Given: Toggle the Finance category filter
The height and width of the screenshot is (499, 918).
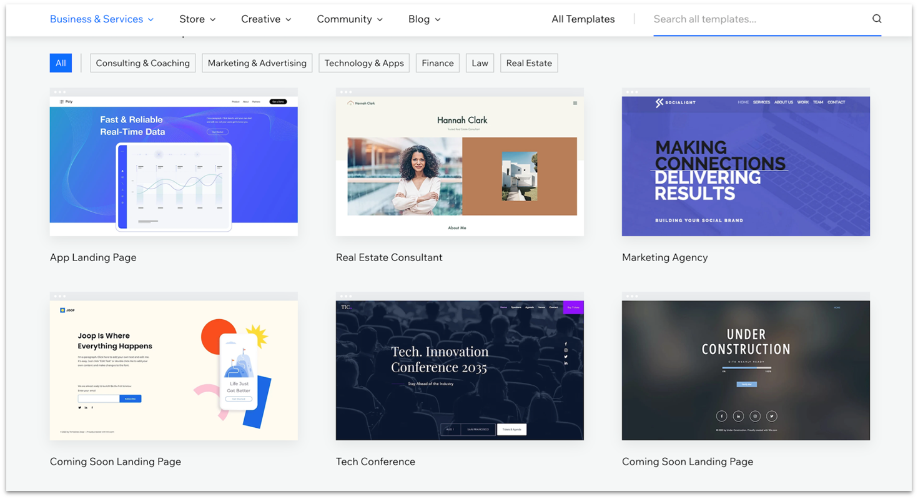Looking at the screenshot, I should pos(437,62).
